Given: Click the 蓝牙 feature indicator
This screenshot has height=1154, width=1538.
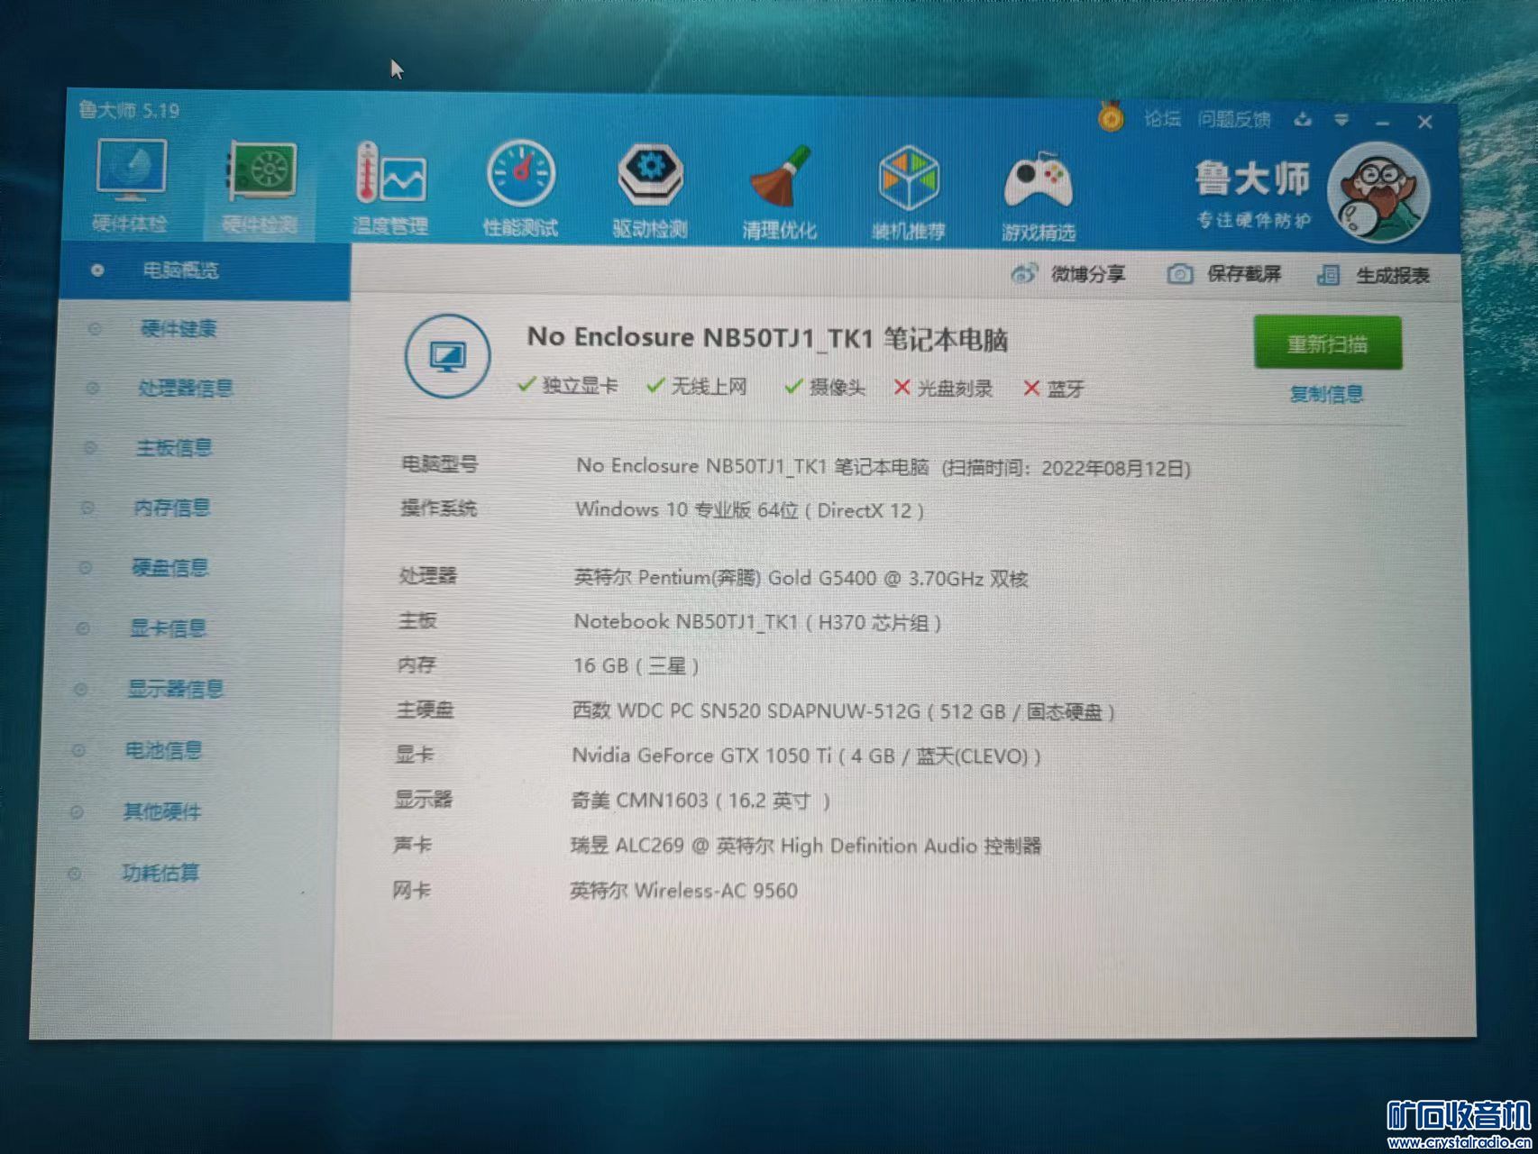Looking at the screenshot, I should (1054, 389).
